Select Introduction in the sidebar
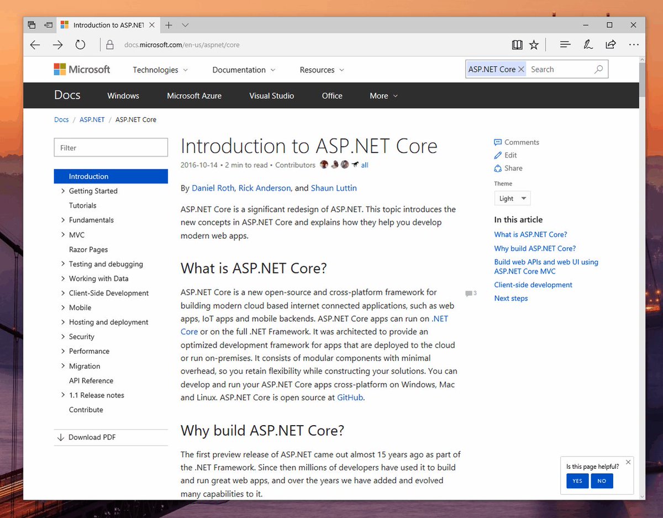Viewport: 663px width, 518px height. pyautogui.click(x=110, y=176)
